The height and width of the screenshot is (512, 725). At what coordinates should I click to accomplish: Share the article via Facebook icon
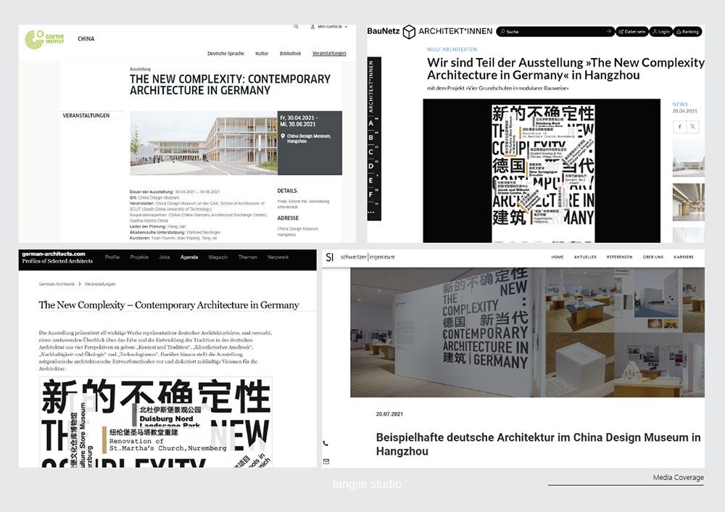click(x=680, y=126)
